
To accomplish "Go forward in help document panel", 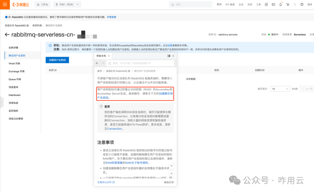I will coord(103,63).
